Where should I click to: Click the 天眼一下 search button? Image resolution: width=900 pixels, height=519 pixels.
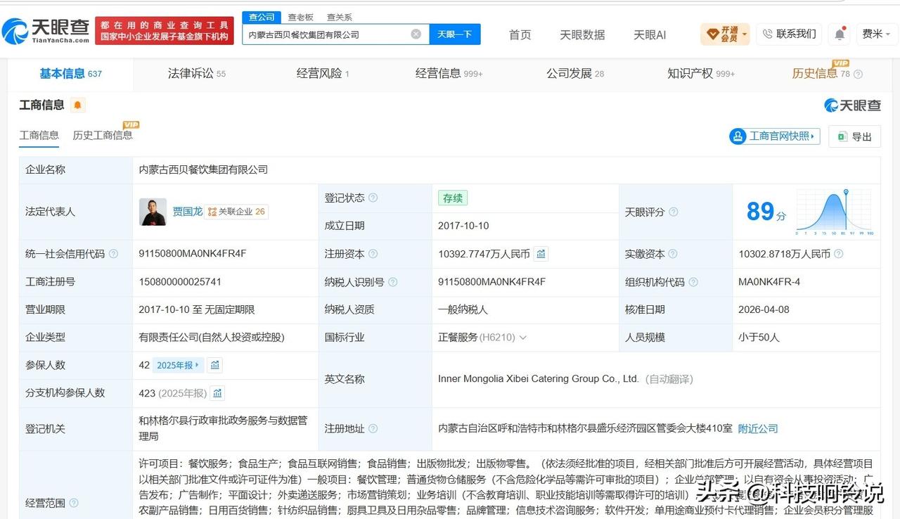(455, 34)
